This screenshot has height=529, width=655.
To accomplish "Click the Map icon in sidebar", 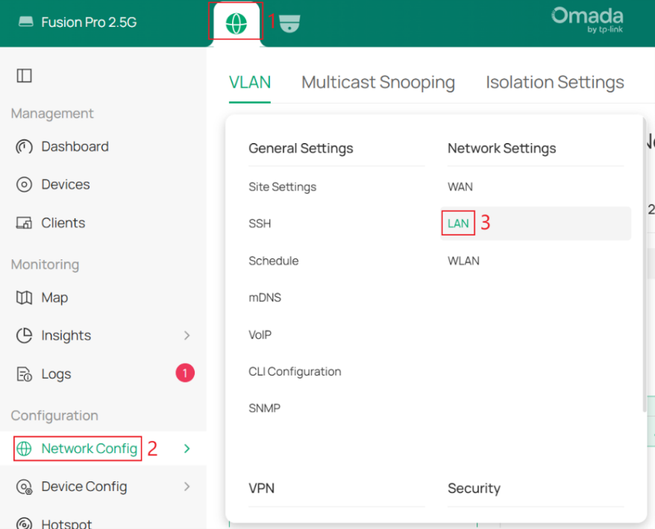I will coord(24,297).
